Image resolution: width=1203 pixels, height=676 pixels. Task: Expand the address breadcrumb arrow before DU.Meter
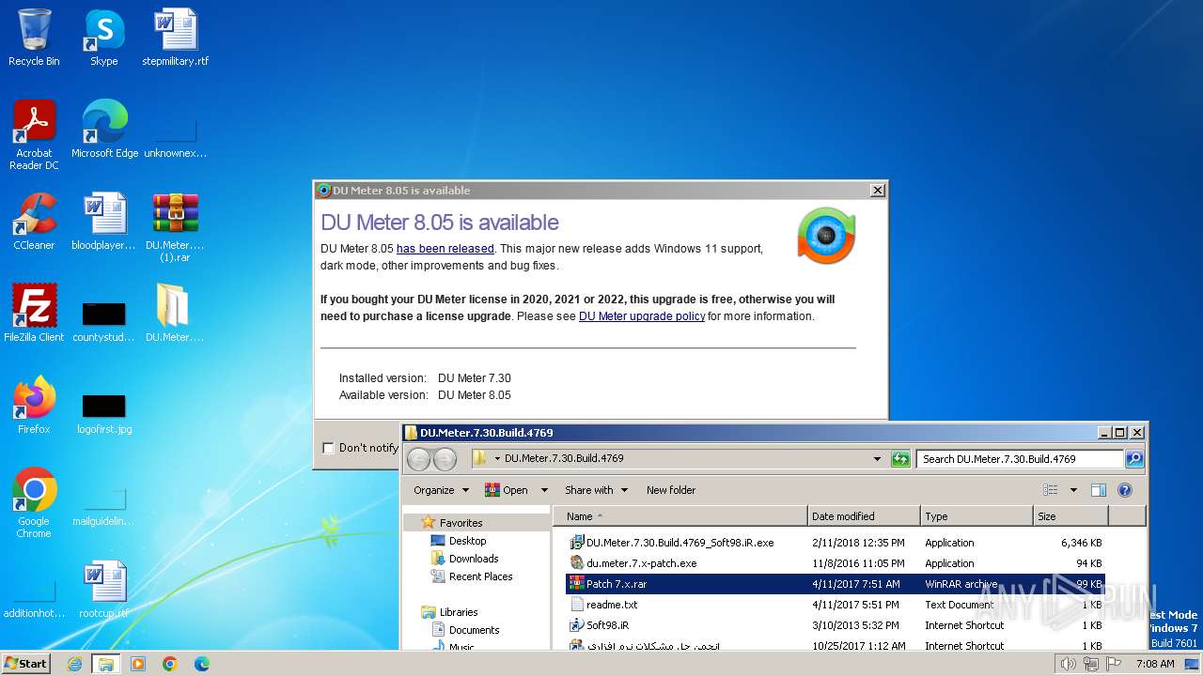497,459
